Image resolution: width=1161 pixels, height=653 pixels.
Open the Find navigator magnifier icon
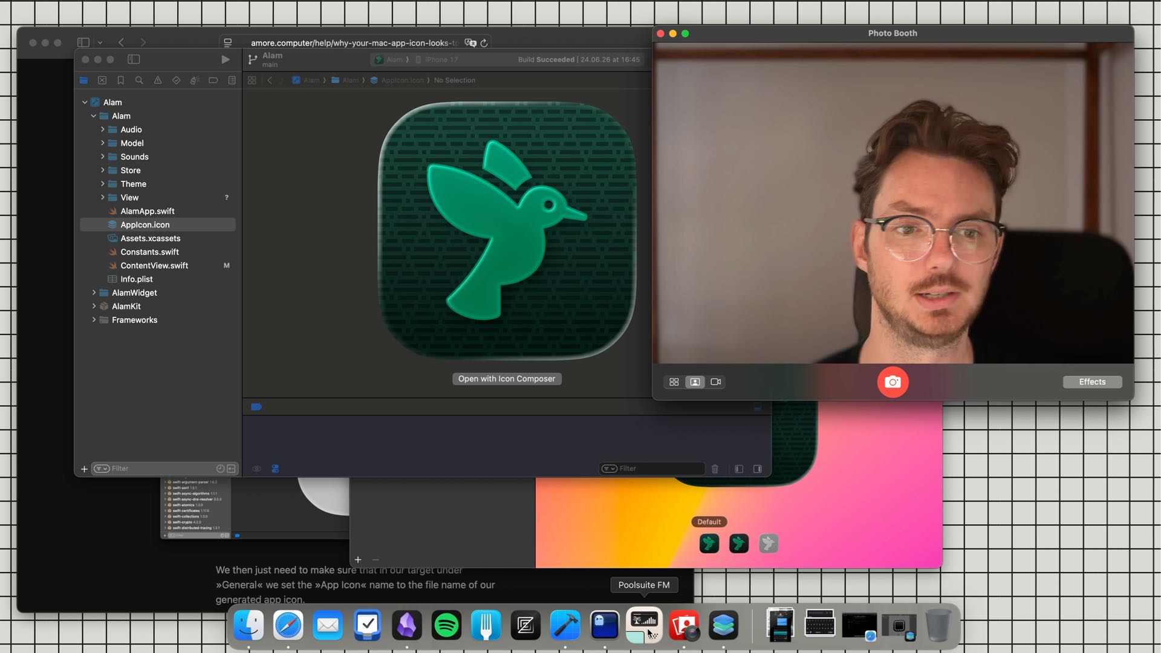point(139,80)
